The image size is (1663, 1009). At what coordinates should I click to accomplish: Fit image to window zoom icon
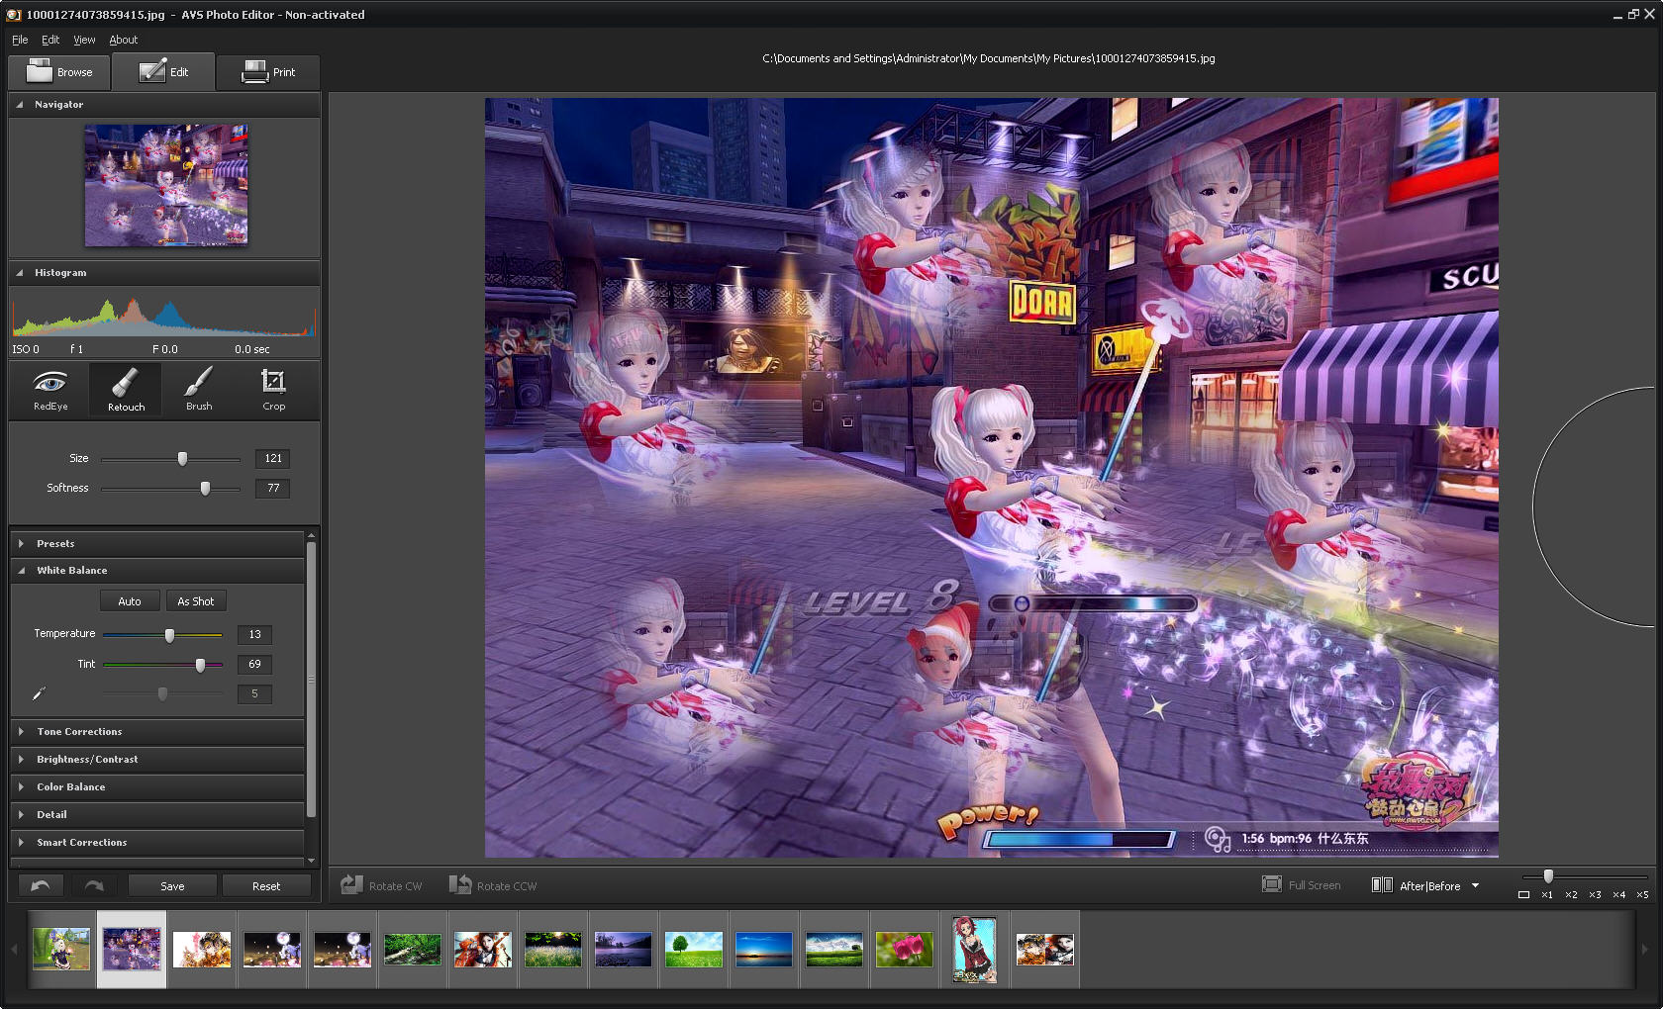click(1523, 894)
